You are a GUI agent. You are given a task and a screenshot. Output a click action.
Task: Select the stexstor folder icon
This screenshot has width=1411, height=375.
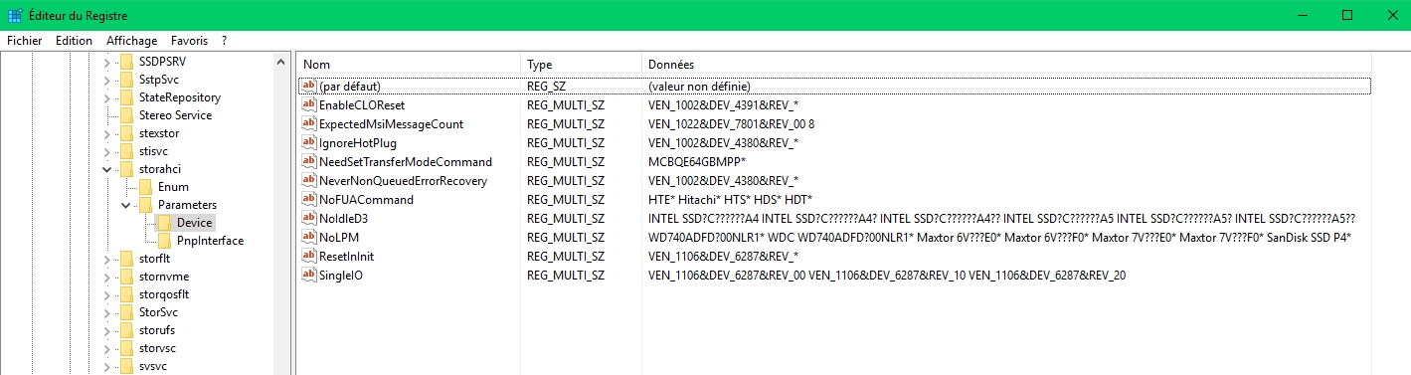[x=126, y=133]
